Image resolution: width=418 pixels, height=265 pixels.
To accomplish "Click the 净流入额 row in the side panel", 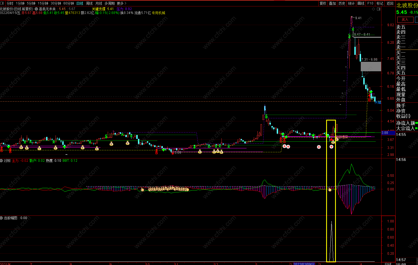I will 407,123.
